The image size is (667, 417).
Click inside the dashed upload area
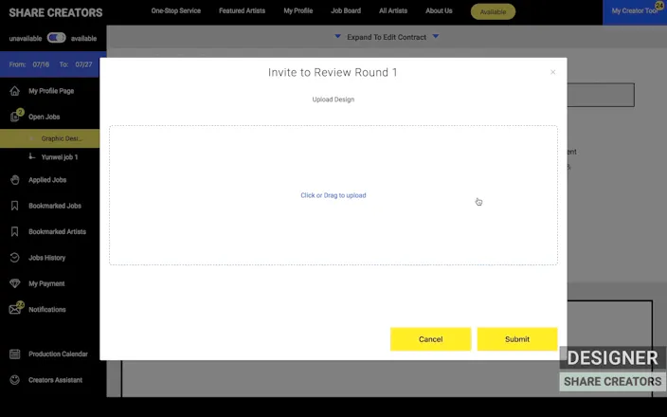tap(333, 195)
